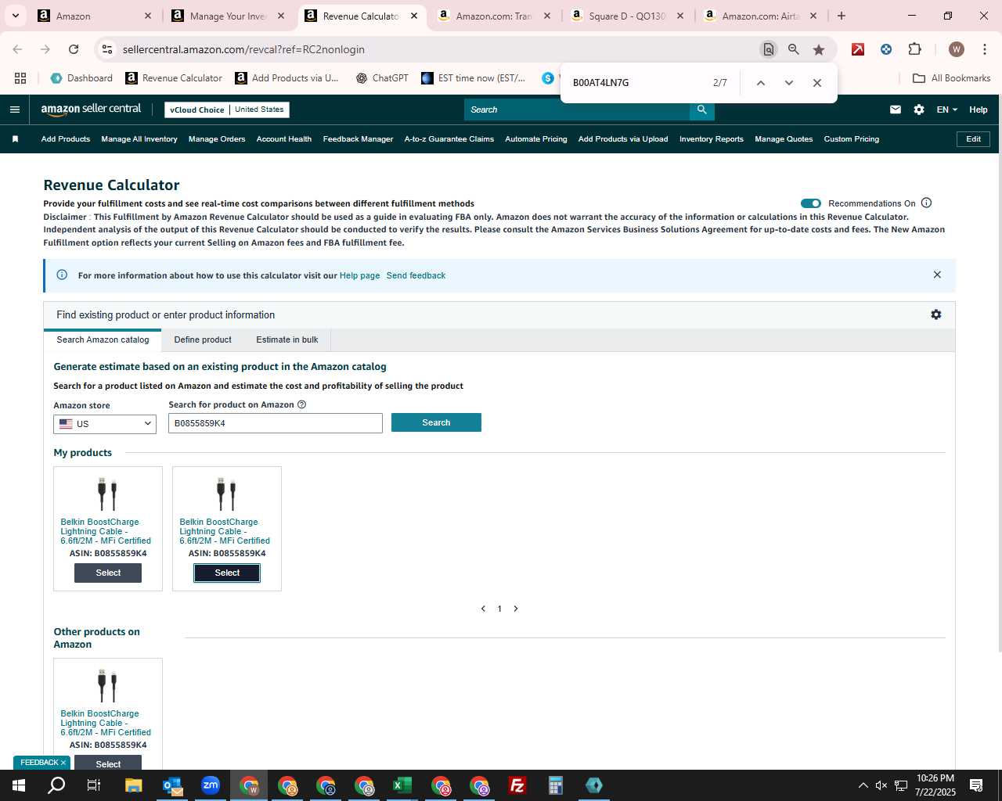Click the teal Search button
Screen dimensions: 1002x801
click(436, 422)
